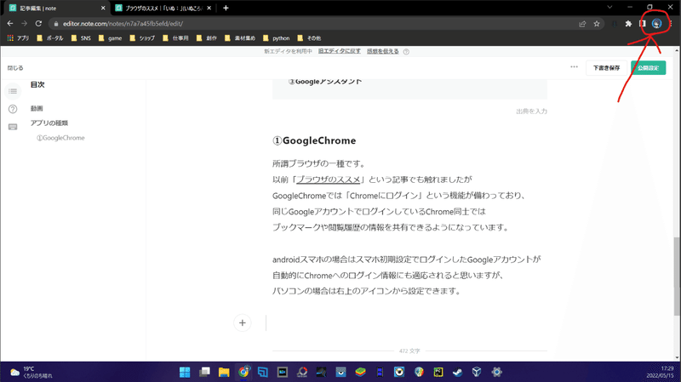The width and height of the screenshot is (681, 382).
Task: Open the ブラウザのススメ link in the article
Action: point(329,180)
